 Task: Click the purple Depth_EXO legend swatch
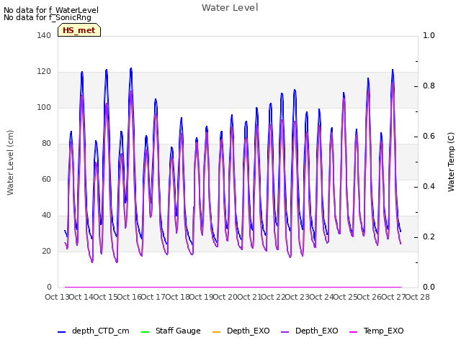point(285,332)
